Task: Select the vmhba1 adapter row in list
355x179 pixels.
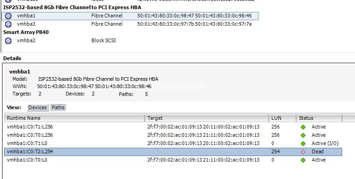Action: (130, 16)
